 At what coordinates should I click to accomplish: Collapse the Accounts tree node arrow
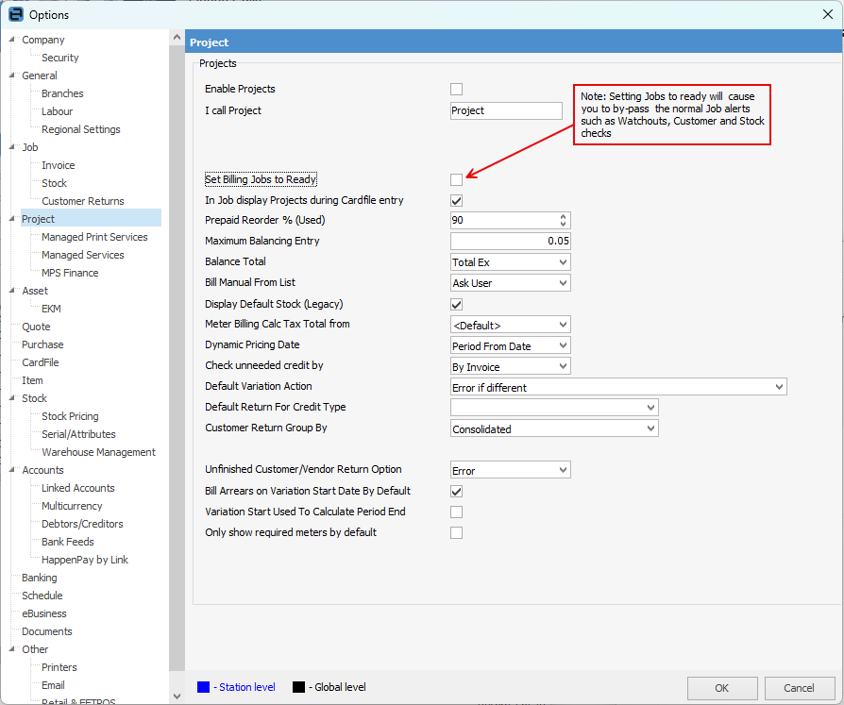12,469
